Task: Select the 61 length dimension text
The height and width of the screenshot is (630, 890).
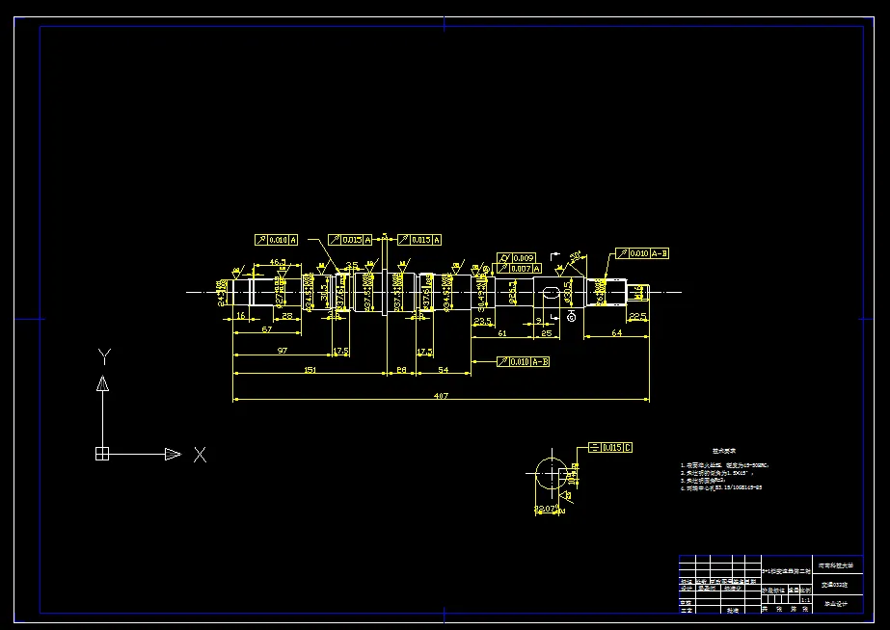Action: point(502,333)
